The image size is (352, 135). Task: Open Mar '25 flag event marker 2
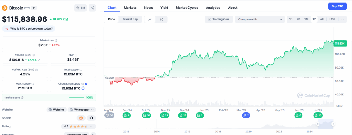coord(246,115)
